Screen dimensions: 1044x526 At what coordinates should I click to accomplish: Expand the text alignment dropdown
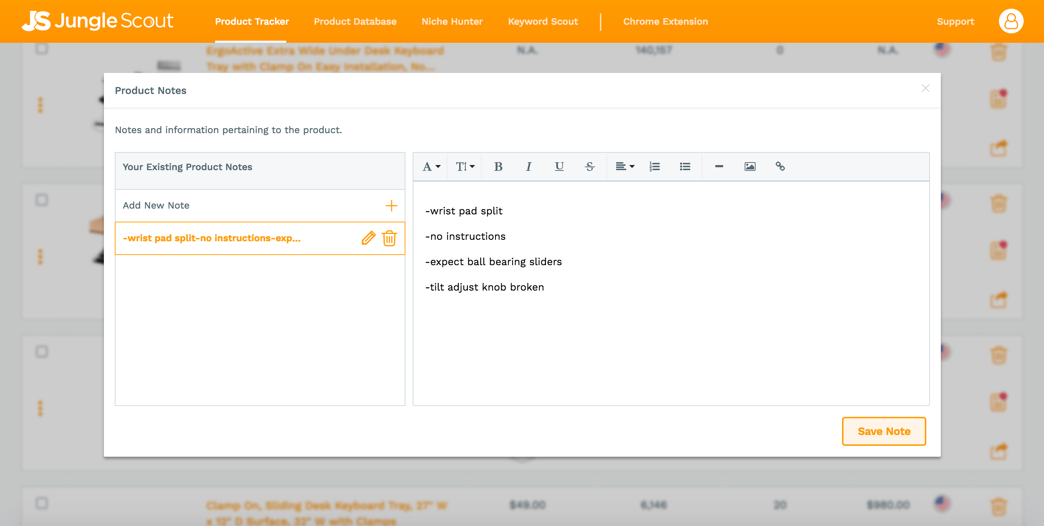pos(624,166)
